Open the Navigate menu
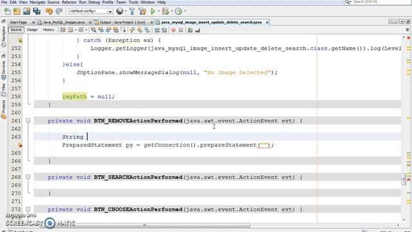This screenshot has width=412, height=232. click(37, 2)
